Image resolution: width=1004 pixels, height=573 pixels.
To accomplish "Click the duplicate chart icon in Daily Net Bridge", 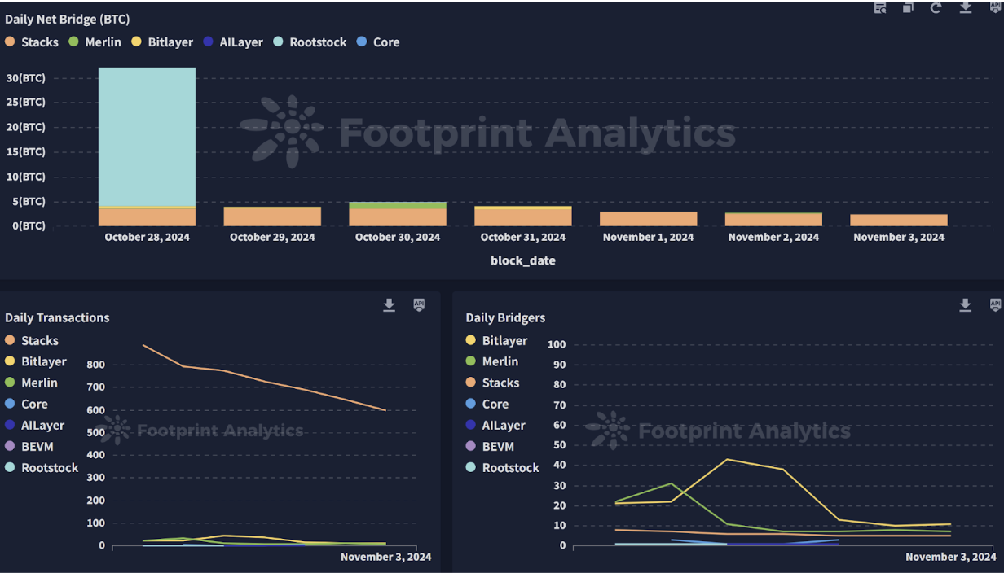I will pyautogui.click(x=908, y=7).
